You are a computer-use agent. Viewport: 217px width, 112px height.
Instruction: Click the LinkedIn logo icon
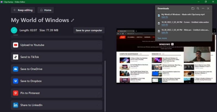click(15, 105)
